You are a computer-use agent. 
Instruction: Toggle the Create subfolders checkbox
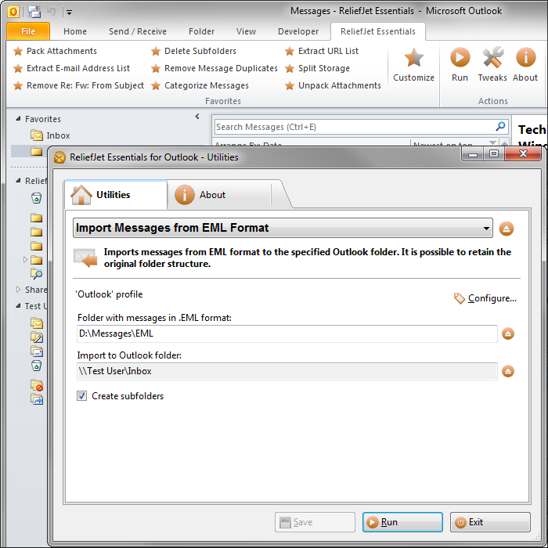(x=81, y=396)
